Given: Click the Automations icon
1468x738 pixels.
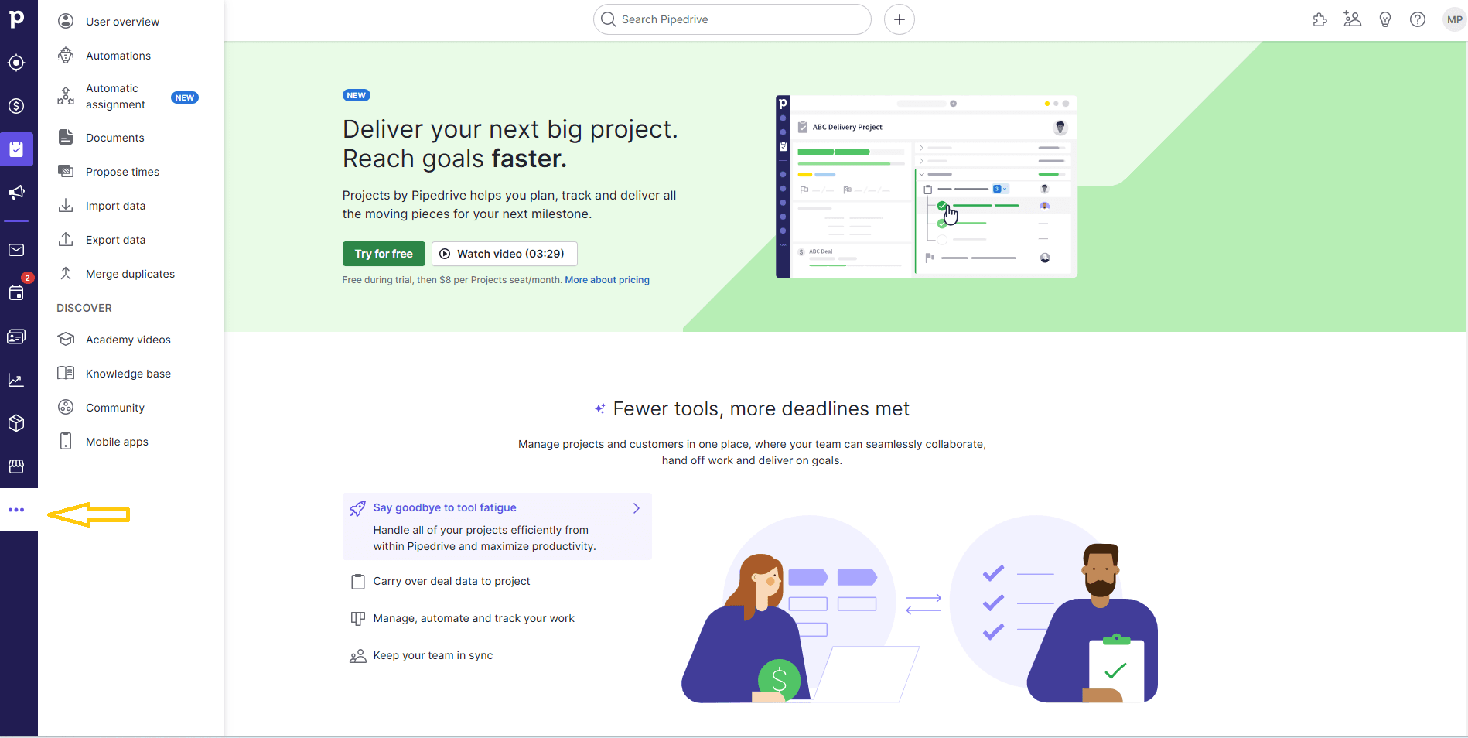Looking at the screenshot, I should [x=66, y=56].
